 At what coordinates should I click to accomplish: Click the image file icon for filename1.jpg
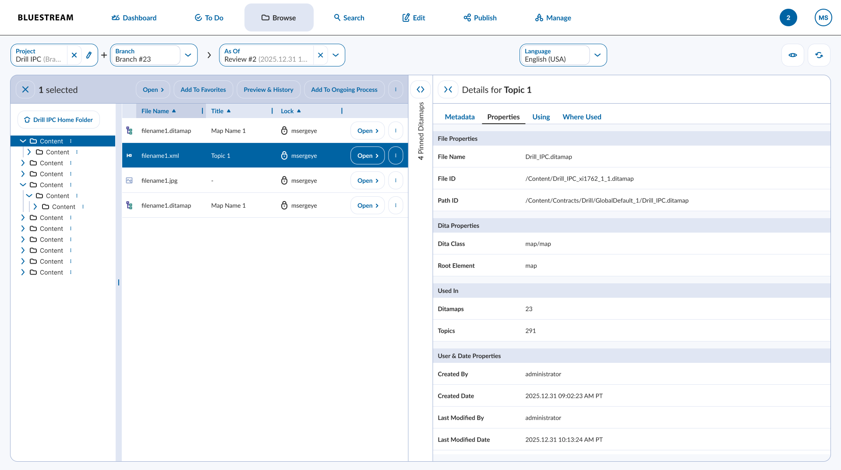click(129, 181)
